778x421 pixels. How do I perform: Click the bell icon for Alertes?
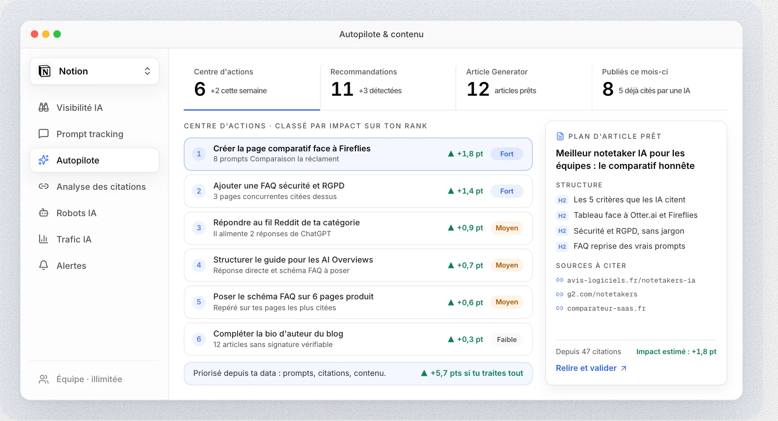pos(44,265)
